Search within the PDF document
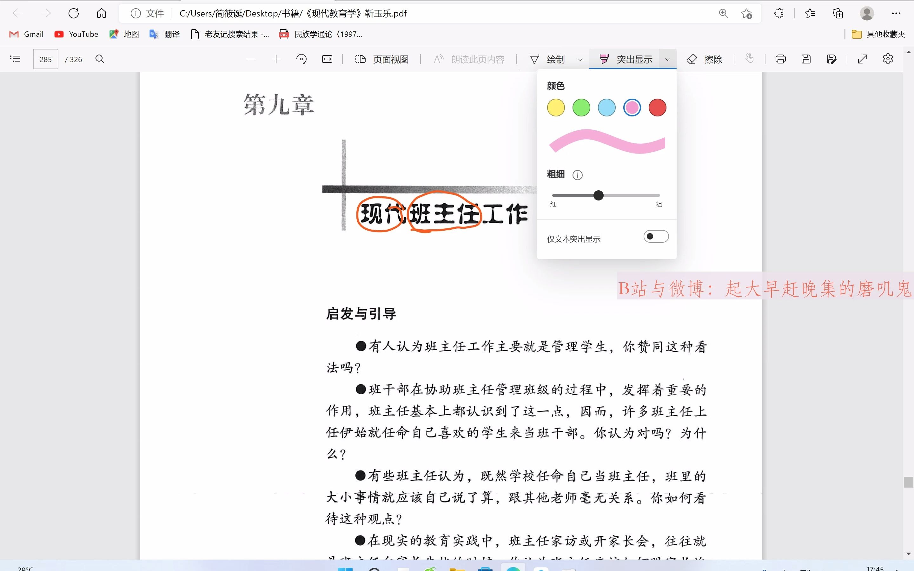 point(100,59)
